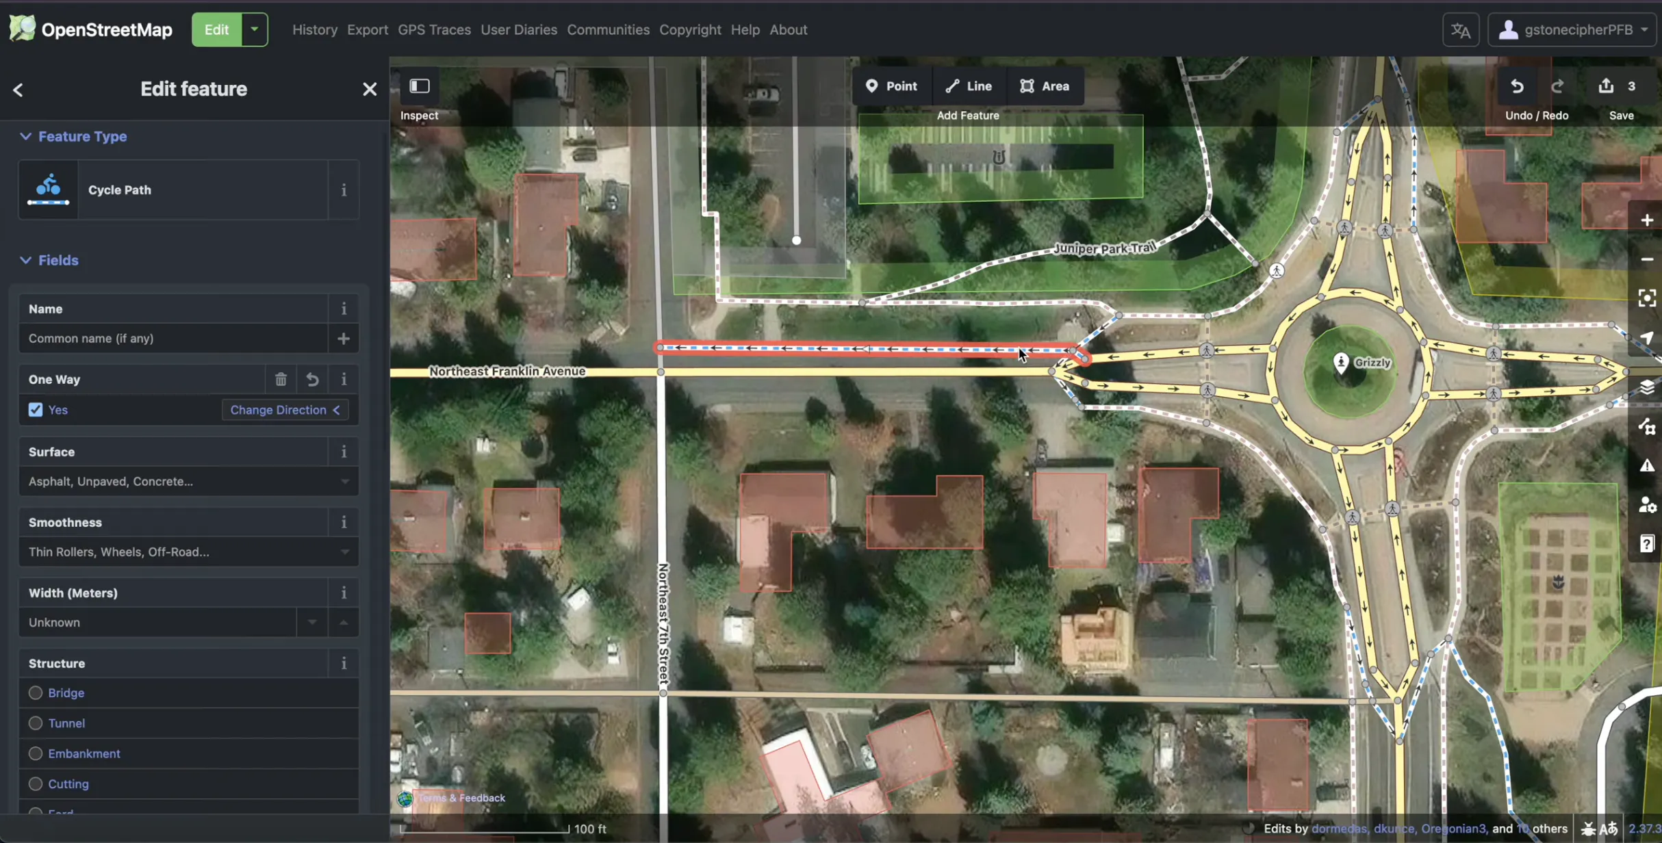
Task: Select the Tunnel structure option
Action: (x=36, y=723)
